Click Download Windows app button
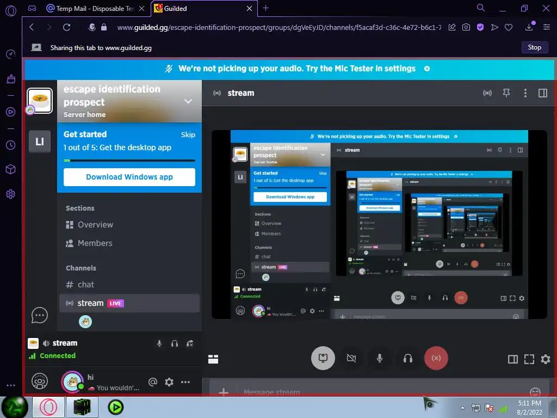Viewport: 557px width, 418px height. (129, 177)
